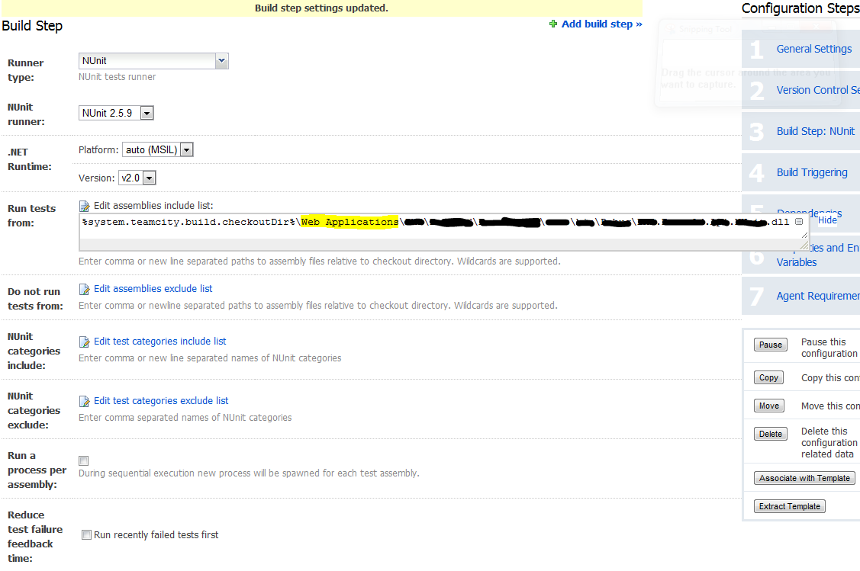Open the Properties and Environment Variables step
This screenshot has height=571, width=860.
click(817, 255)
